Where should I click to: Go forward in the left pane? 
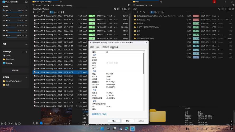(37, 12)
